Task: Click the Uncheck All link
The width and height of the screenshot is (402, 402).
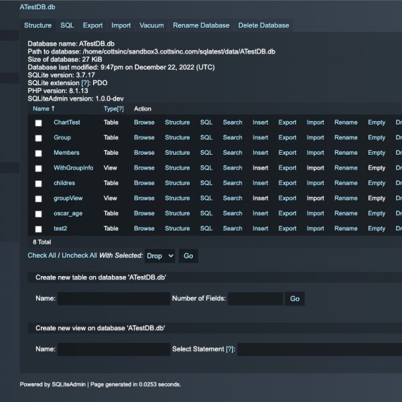Action: [x=79, y=256]
